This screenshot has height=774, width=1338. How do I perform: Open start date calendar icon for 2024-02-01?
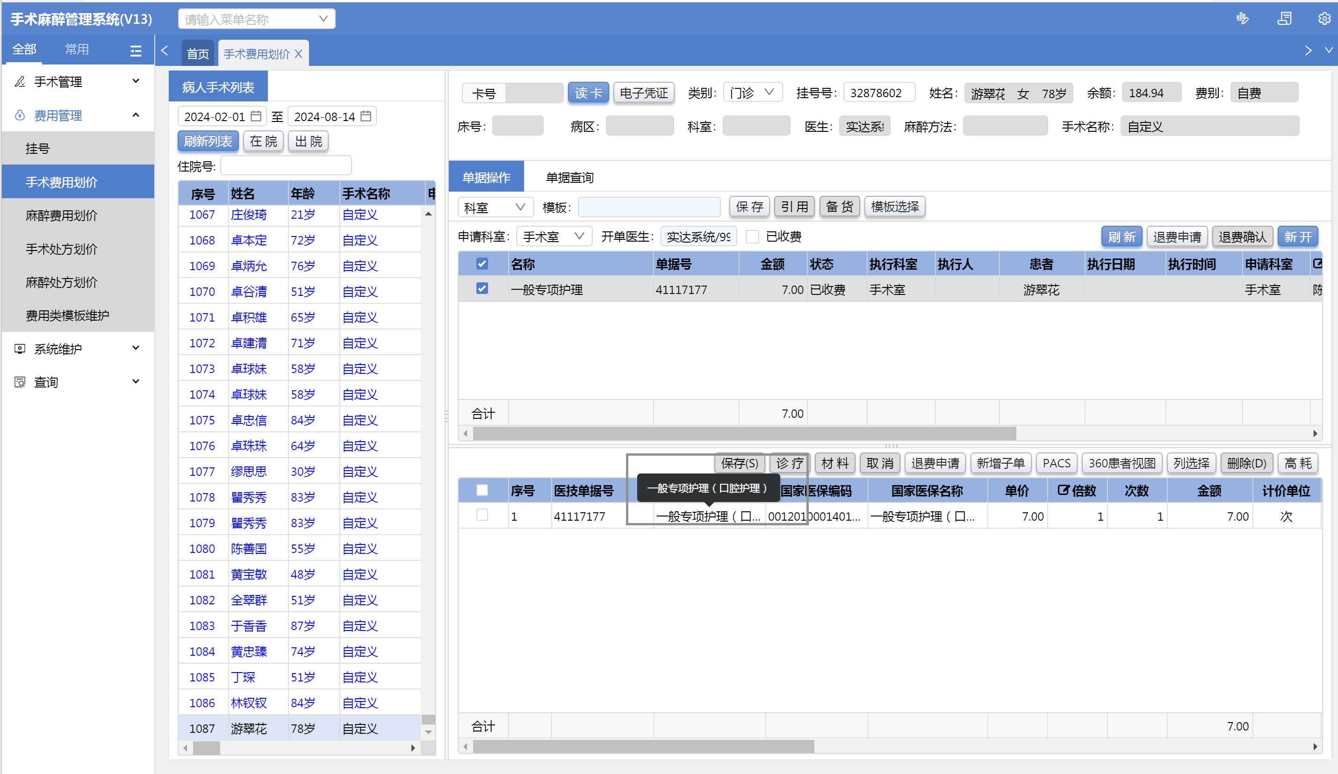pyautogui.click(x=256, y=116)
